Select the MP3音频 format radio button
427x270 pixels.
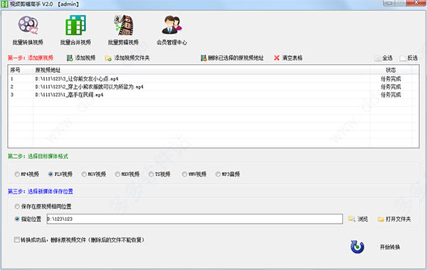click(x=218, y=174)
